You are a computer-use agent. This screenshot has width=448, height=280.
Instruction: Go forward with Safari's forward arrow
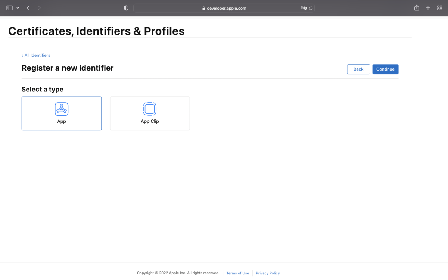pyautogui.click(x=40, y=8)
